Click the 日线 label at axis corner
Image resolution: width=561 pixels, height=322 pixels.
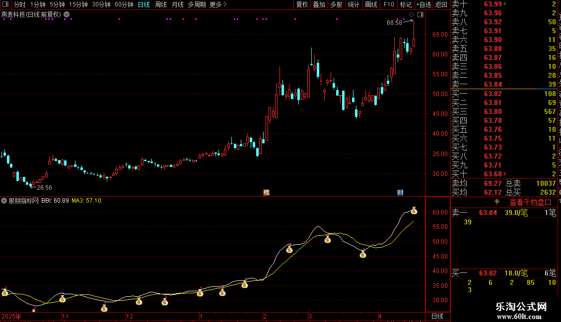(437, 316)
